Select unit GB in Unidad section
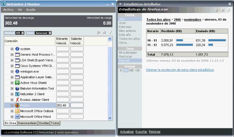This screenshot has width=234, height=137. [x=137, y=70]
